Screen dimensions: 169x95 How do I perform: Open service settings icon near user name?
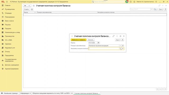(x=156, y=2)
